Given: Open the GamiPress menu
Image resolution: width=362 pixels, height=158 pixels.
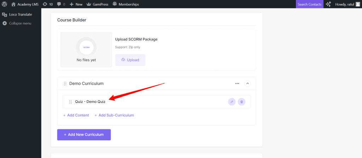Looking at the screenshot, I should pos(99,4).
